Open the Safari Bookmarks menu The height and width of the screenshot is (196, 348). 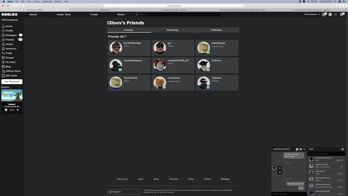[x=47, y=2]
